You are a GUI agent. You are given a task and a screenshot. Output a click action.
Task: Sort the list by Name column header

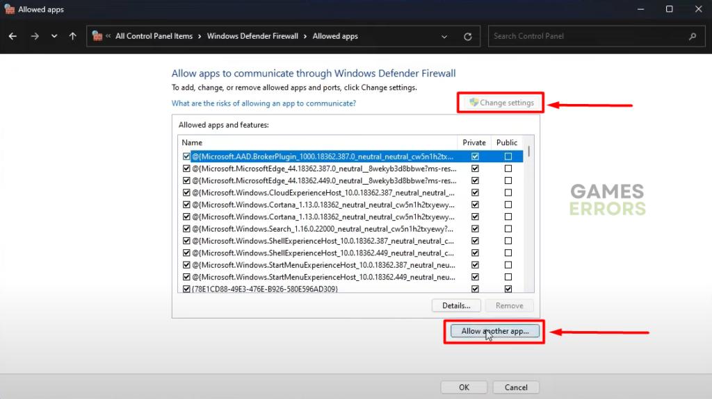pos(316,142)
